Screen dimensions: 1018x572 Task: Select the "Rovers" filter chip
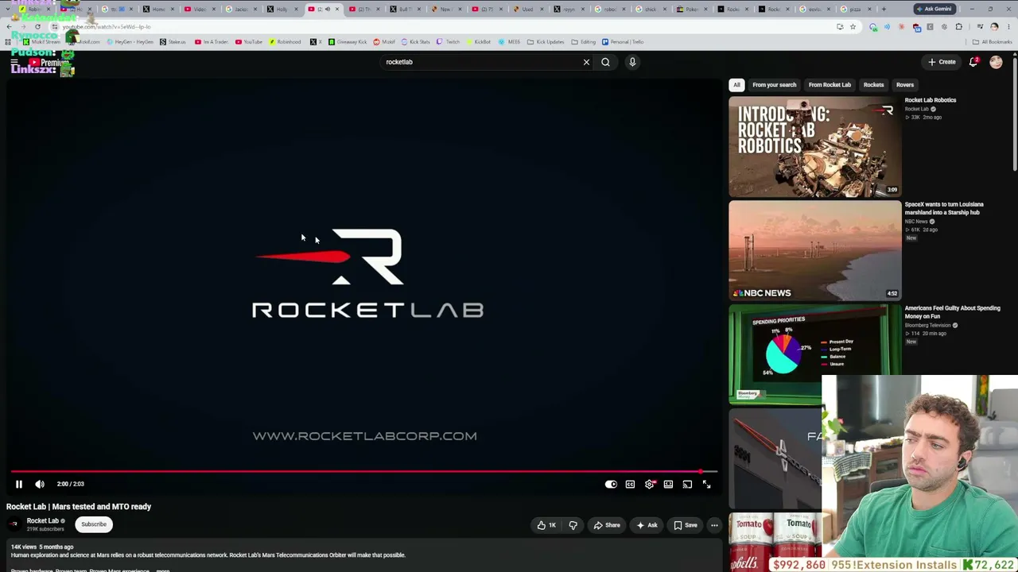(905, 85)
